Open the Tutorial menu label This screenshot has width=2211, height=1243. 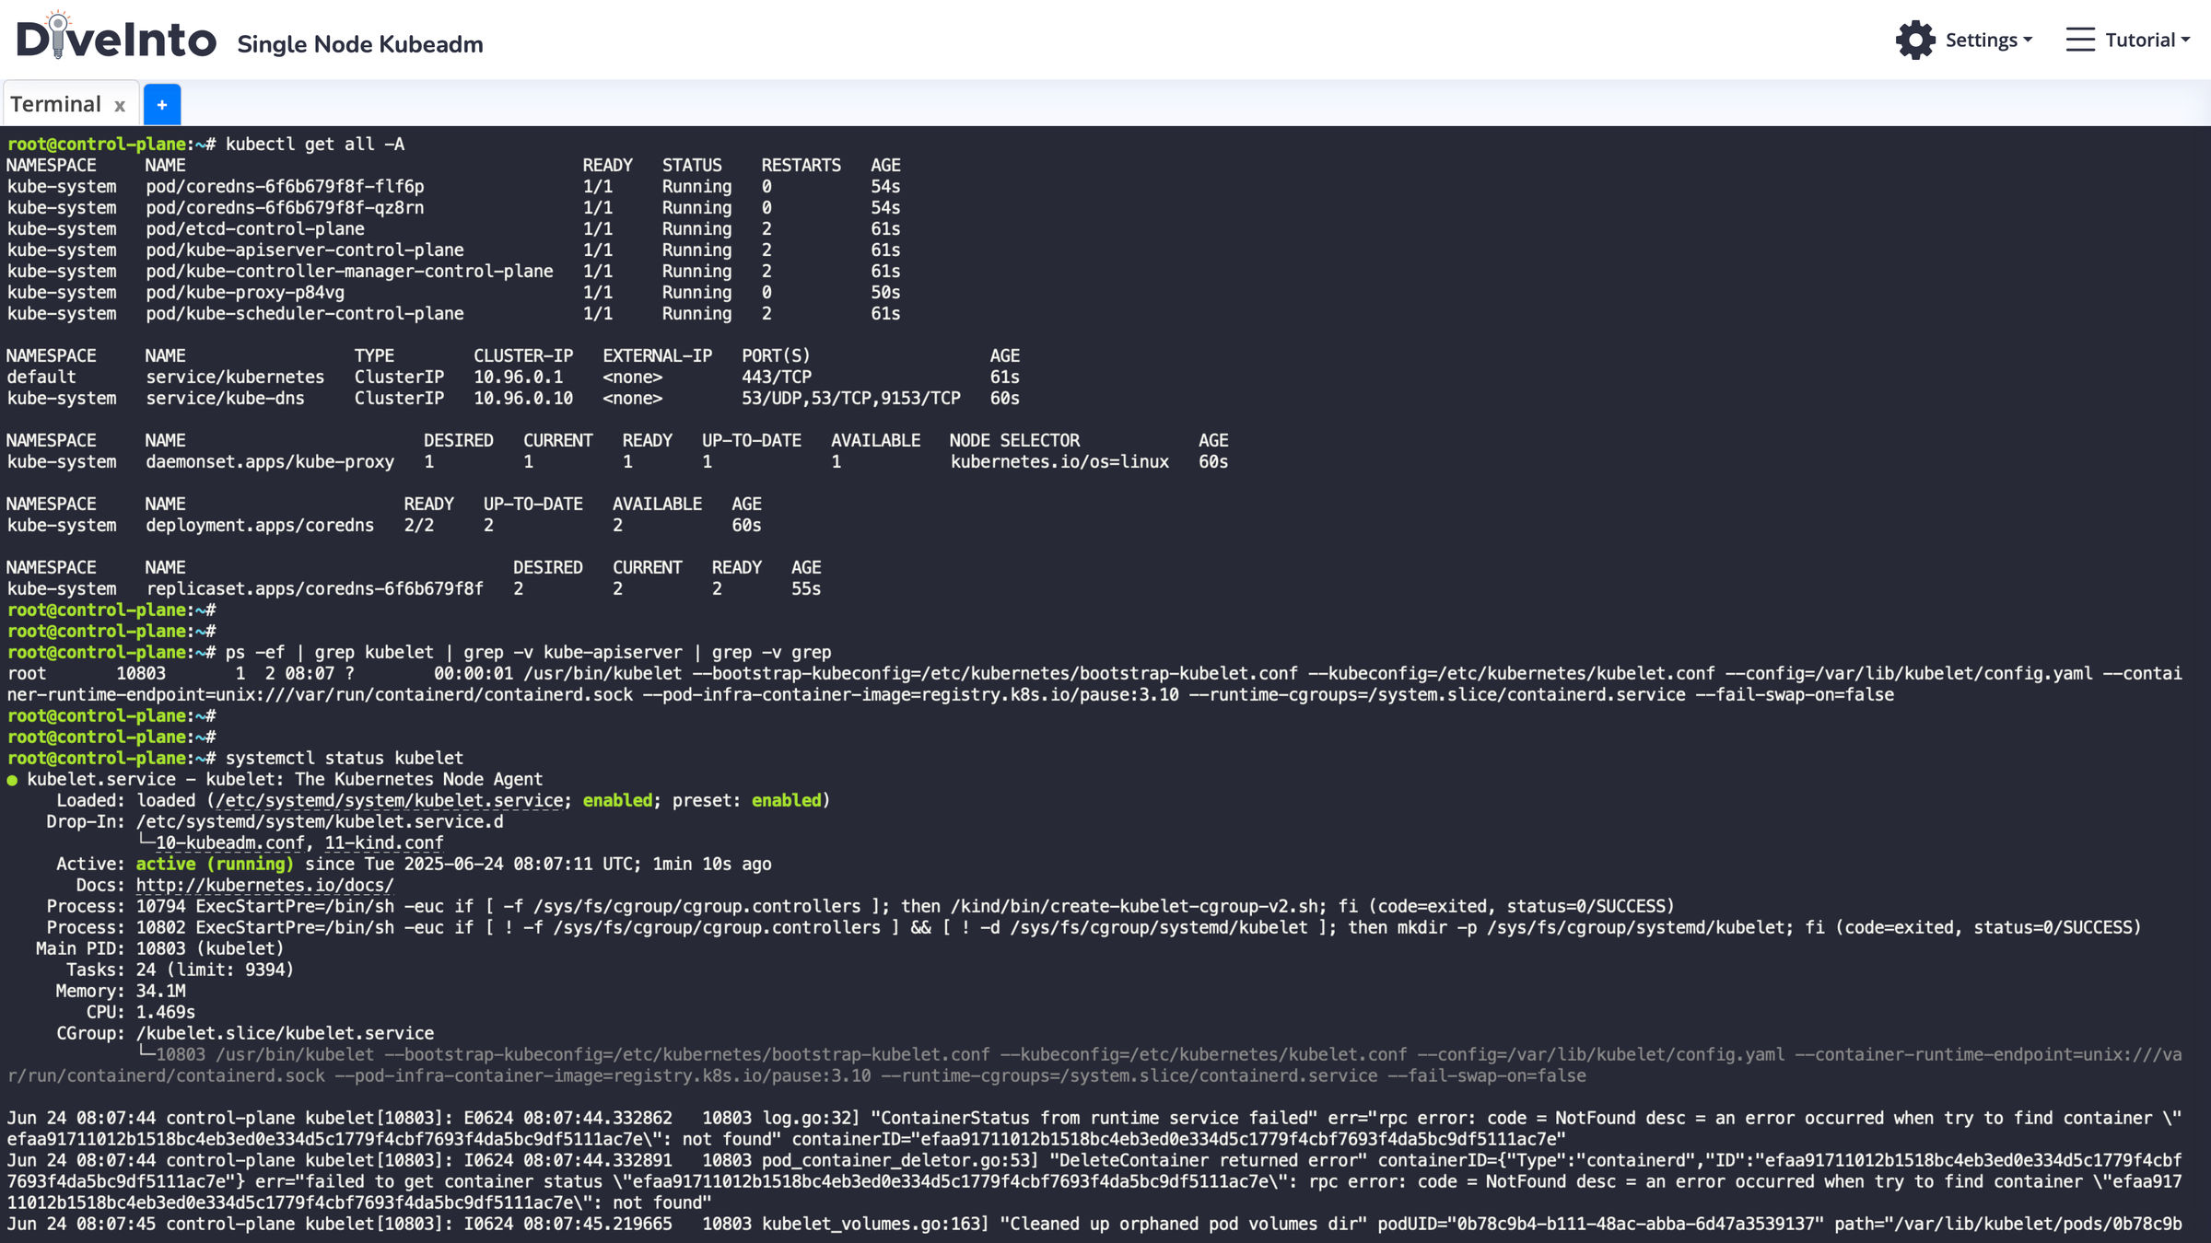pyautogui.click(x=2139, y=40)
